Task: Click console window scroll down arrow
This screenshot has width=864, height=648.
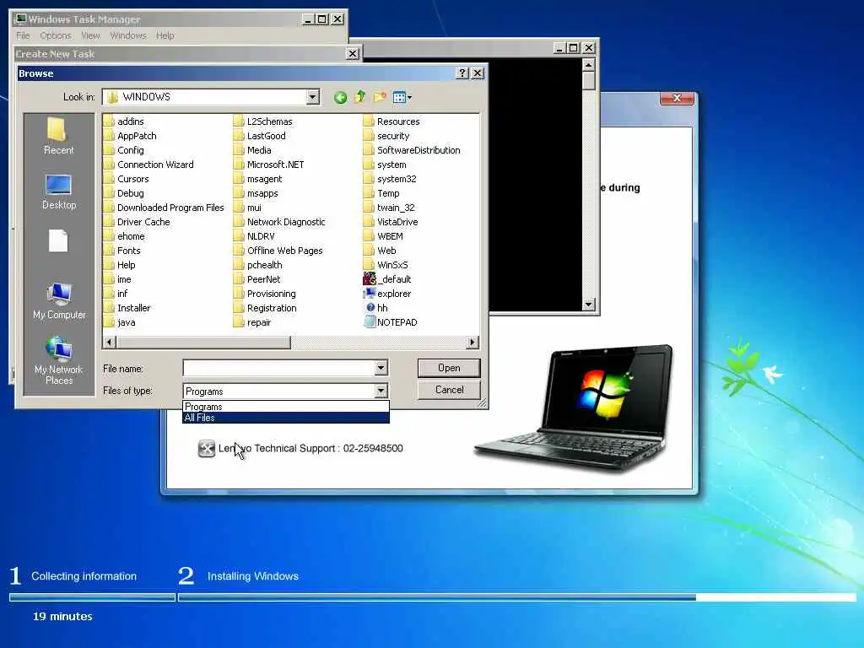Action: click(588, 304)
